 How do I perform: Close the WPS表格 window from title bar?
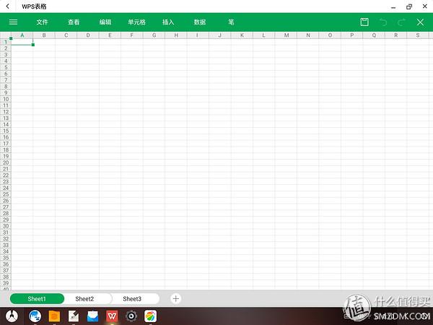click(425, 6)
